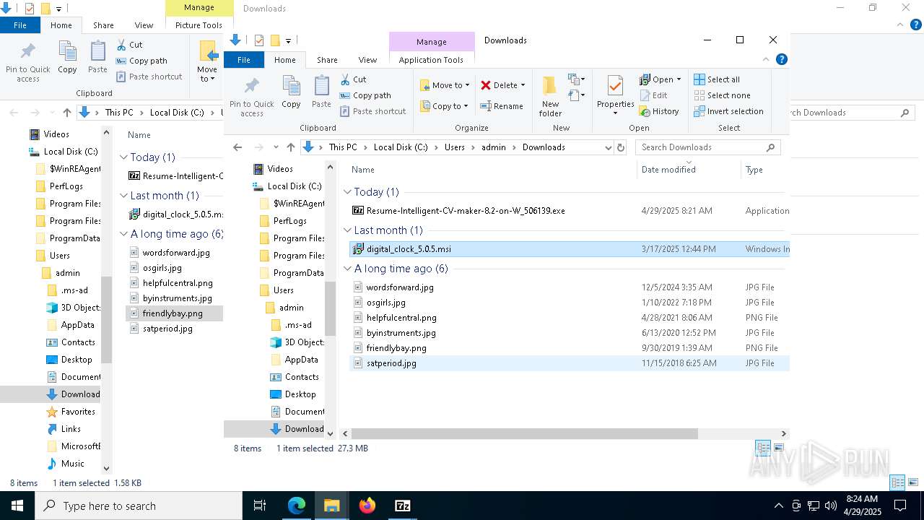This screenshot has width=924, height=520.
Task: Switch to Share tab in front window
Action: [x=327, y=60]
